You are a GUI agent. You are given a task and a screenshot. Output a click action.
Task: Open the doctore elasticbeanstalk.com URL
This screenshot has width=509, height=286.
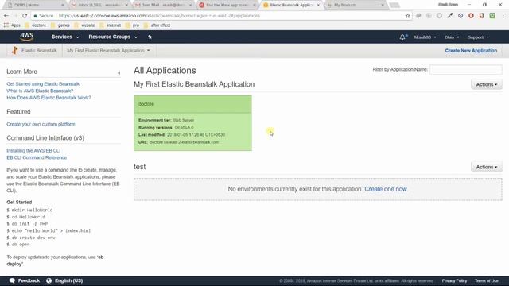pos(184,142)
